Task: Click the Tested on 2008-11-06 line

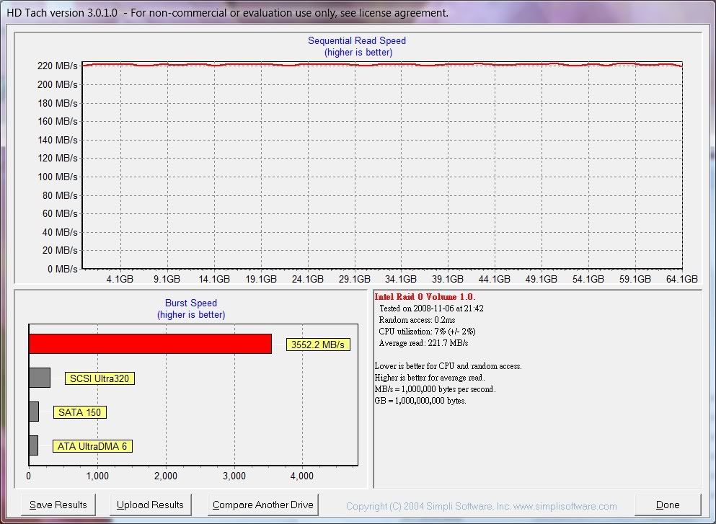Action: pyautogui.click(x=431, y=308)
